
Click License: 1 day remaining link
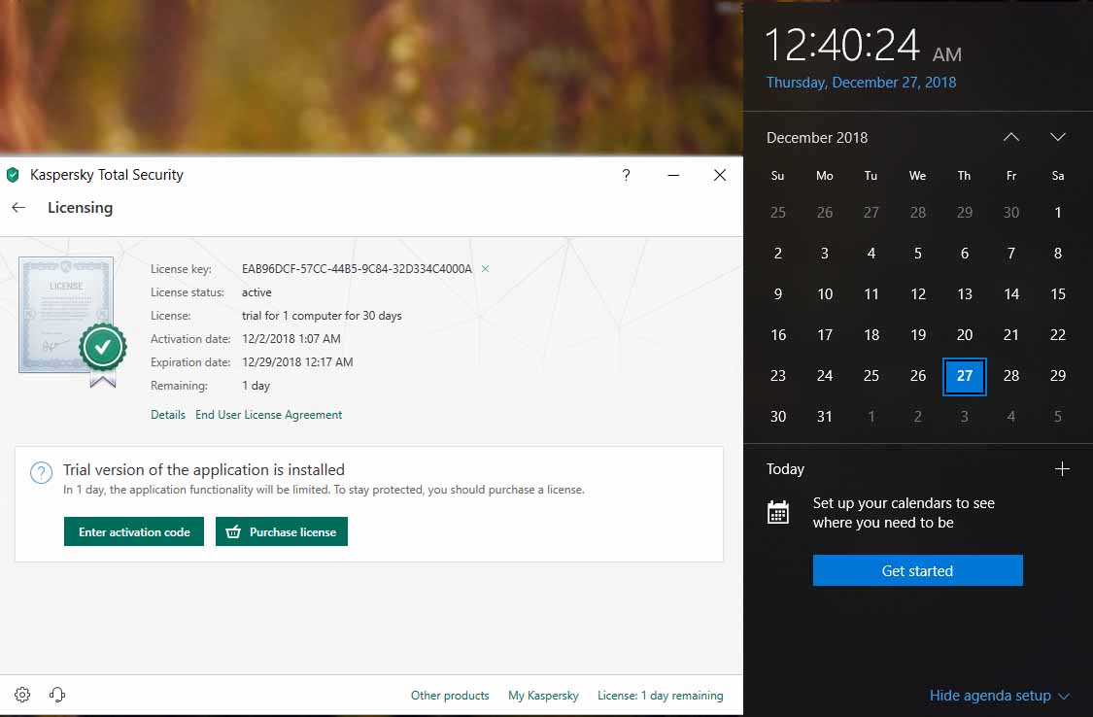pyautogui.click(x=660, y=696)
